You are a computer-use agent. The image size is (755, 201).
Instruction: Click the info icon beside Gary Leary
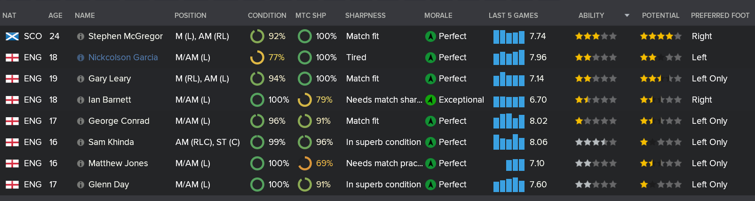(x=80, y=79)
